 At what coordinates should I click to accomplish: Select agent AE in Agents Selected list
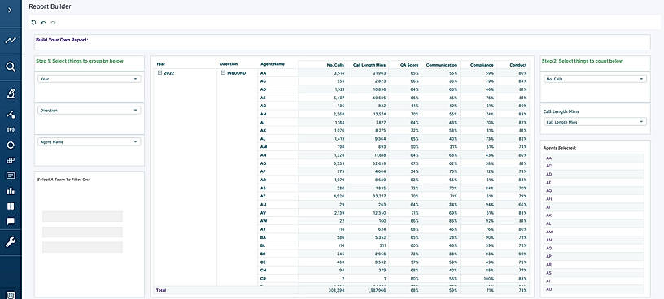click(x=593, y=182)
